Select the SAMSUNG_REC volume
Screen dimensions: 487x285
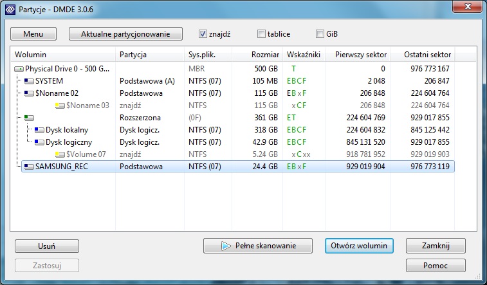[62, 167]
